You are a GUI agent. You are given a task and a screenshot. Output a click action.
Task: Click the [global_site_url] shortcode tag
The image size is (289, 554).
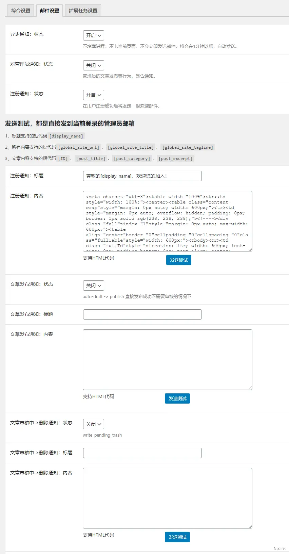pyautogui.click(x=79, y=147)
